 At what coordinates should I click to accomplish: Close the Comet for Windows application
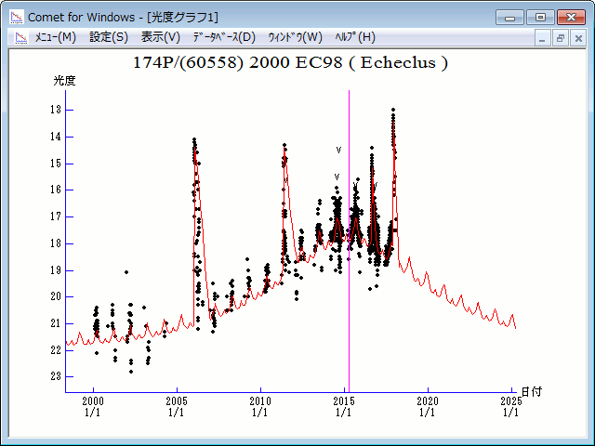coord(572,17)
